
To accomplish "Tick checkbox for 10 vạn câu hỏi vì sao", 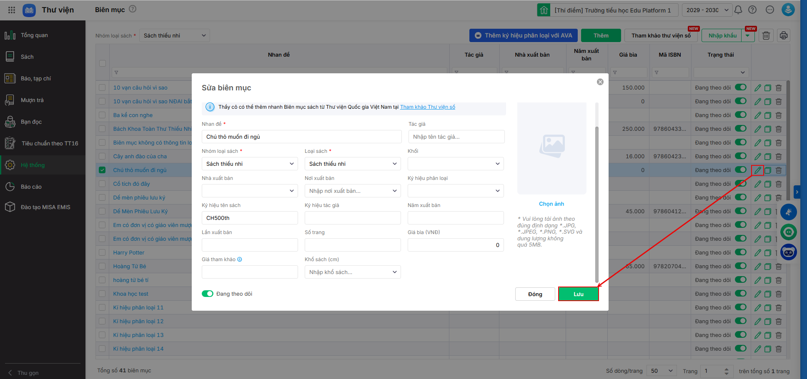I will pyautogui.click(x=102, y=87).
